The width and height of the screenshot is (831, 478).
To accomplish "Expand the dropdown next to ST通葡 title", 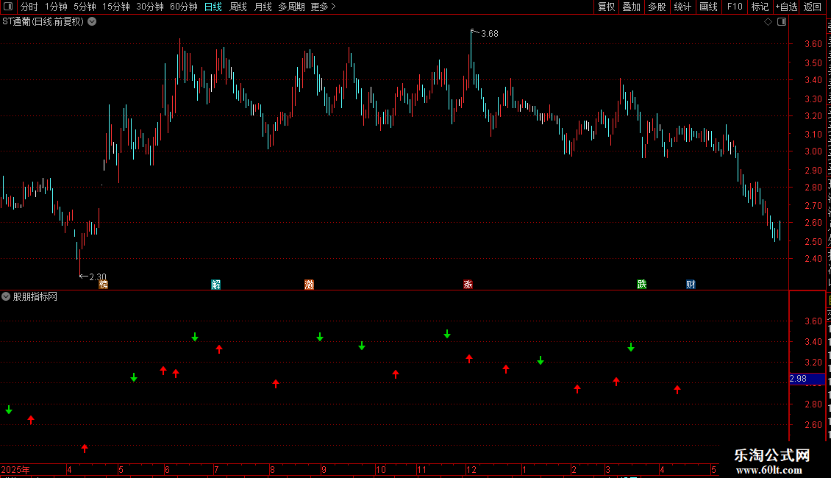I will tap(92, 22).
